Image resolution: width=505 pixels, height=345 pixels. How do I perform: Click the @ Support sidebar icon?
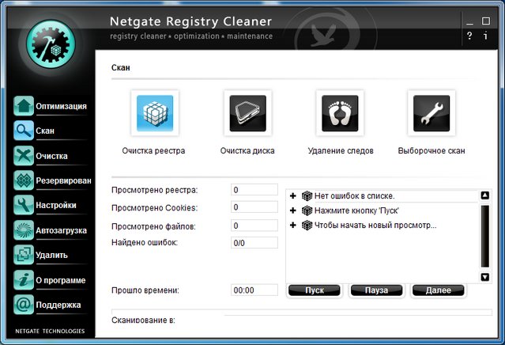click(x=23, y=304)
